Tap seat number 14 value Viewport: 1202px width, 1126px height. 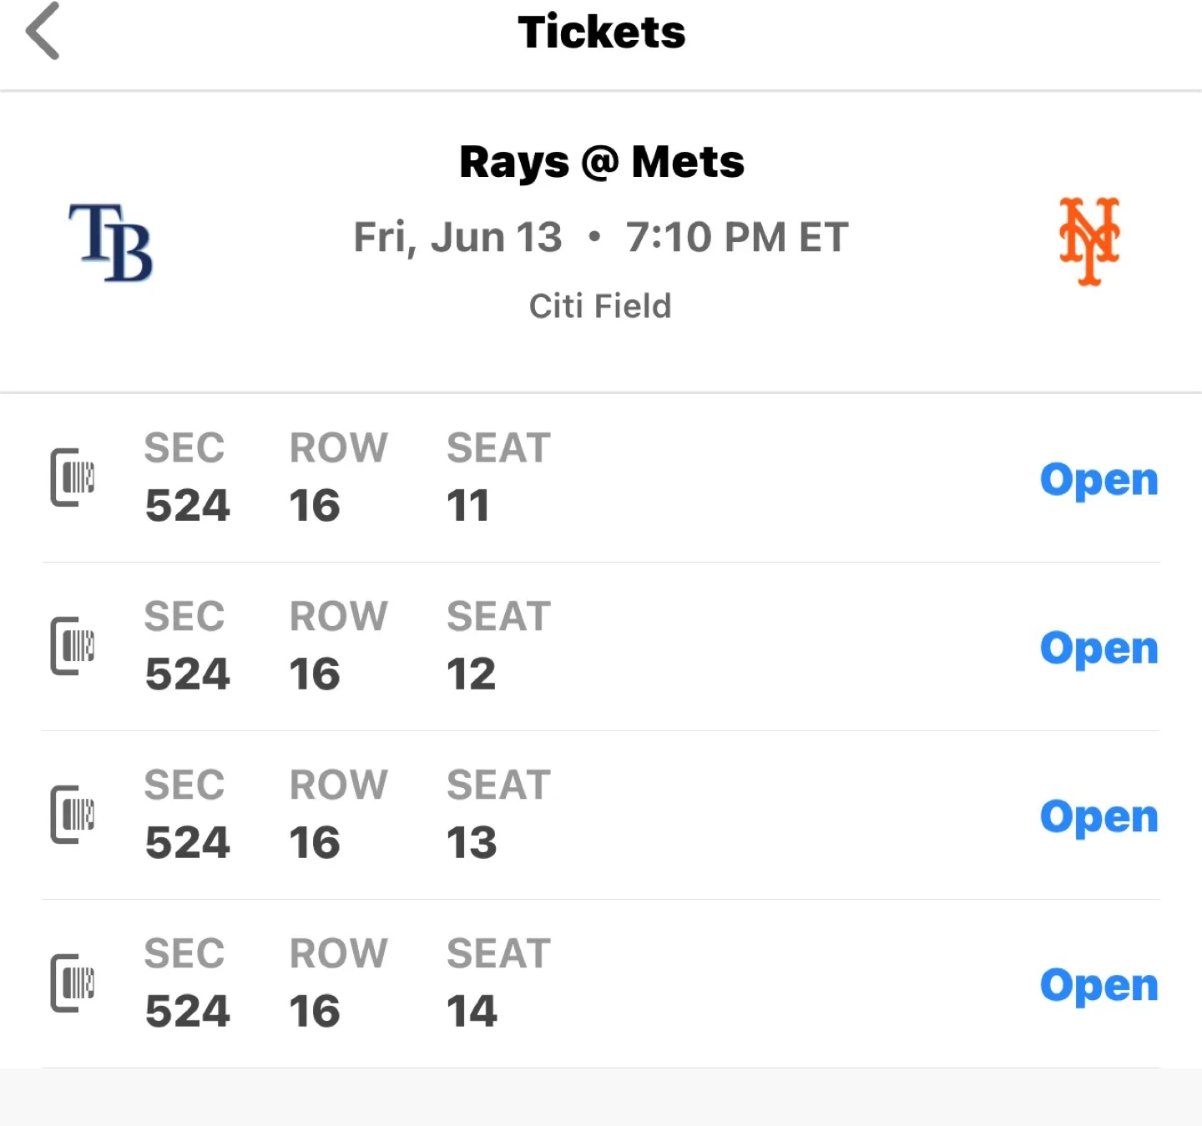472,1011
